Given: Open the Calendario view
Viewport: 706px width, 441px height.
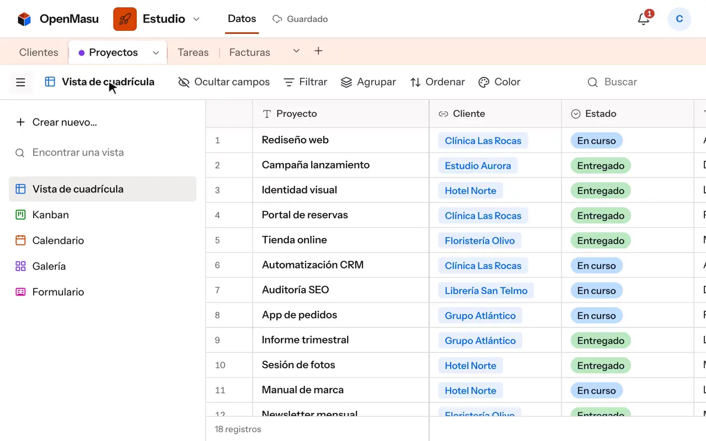Looking at the screenshot, I should point(103,240).
